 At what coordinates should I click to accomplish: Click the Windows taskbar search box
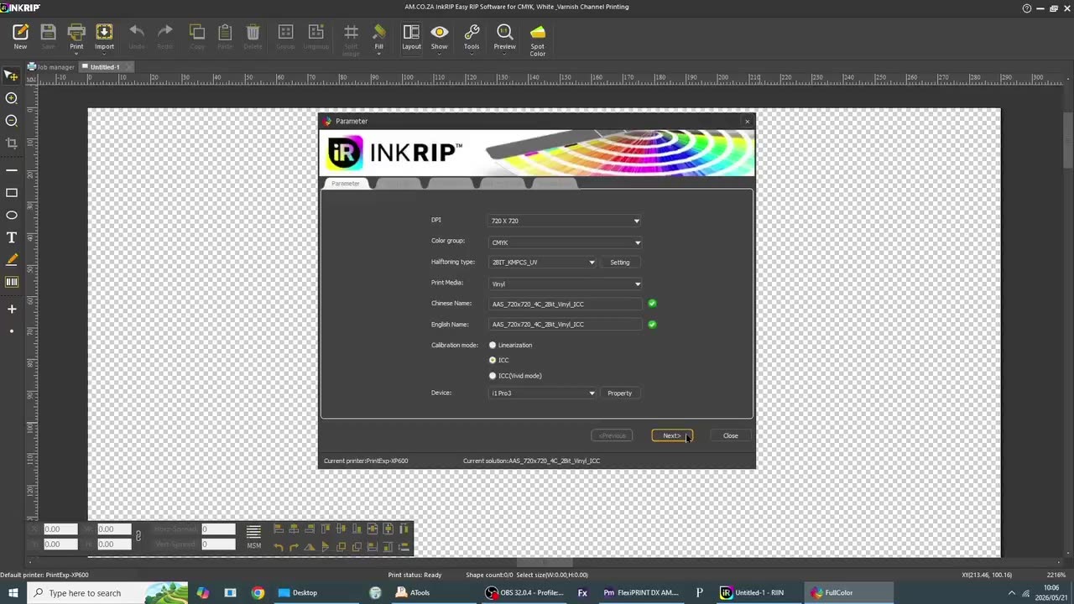(109, 592)
